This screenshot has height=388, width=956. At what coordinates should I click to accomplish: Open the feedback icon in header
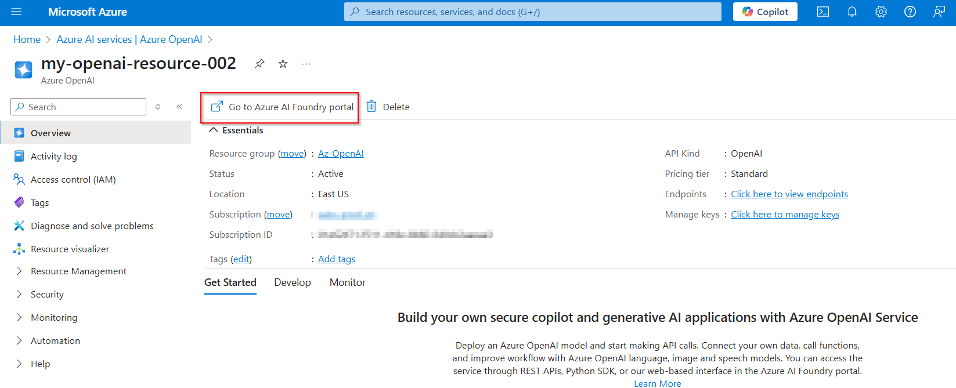click(939, 12)
